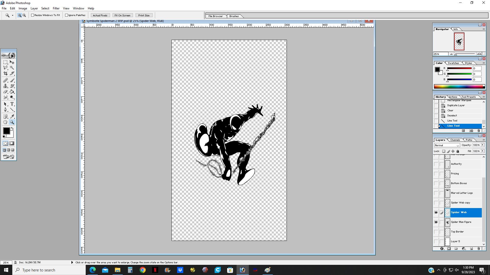
Task: Select the Rectangular Marquee tool
Action: point(5,62)
